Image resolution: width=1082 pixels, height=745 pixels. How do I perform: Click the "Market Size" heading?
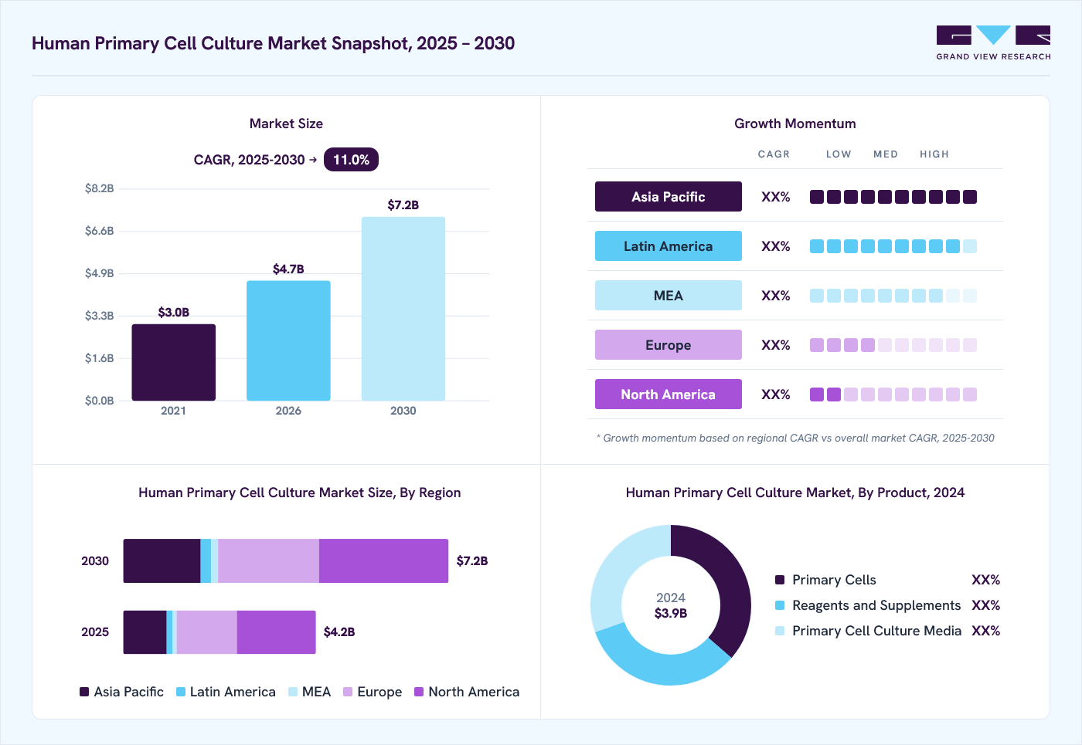[x=286, y=124]
